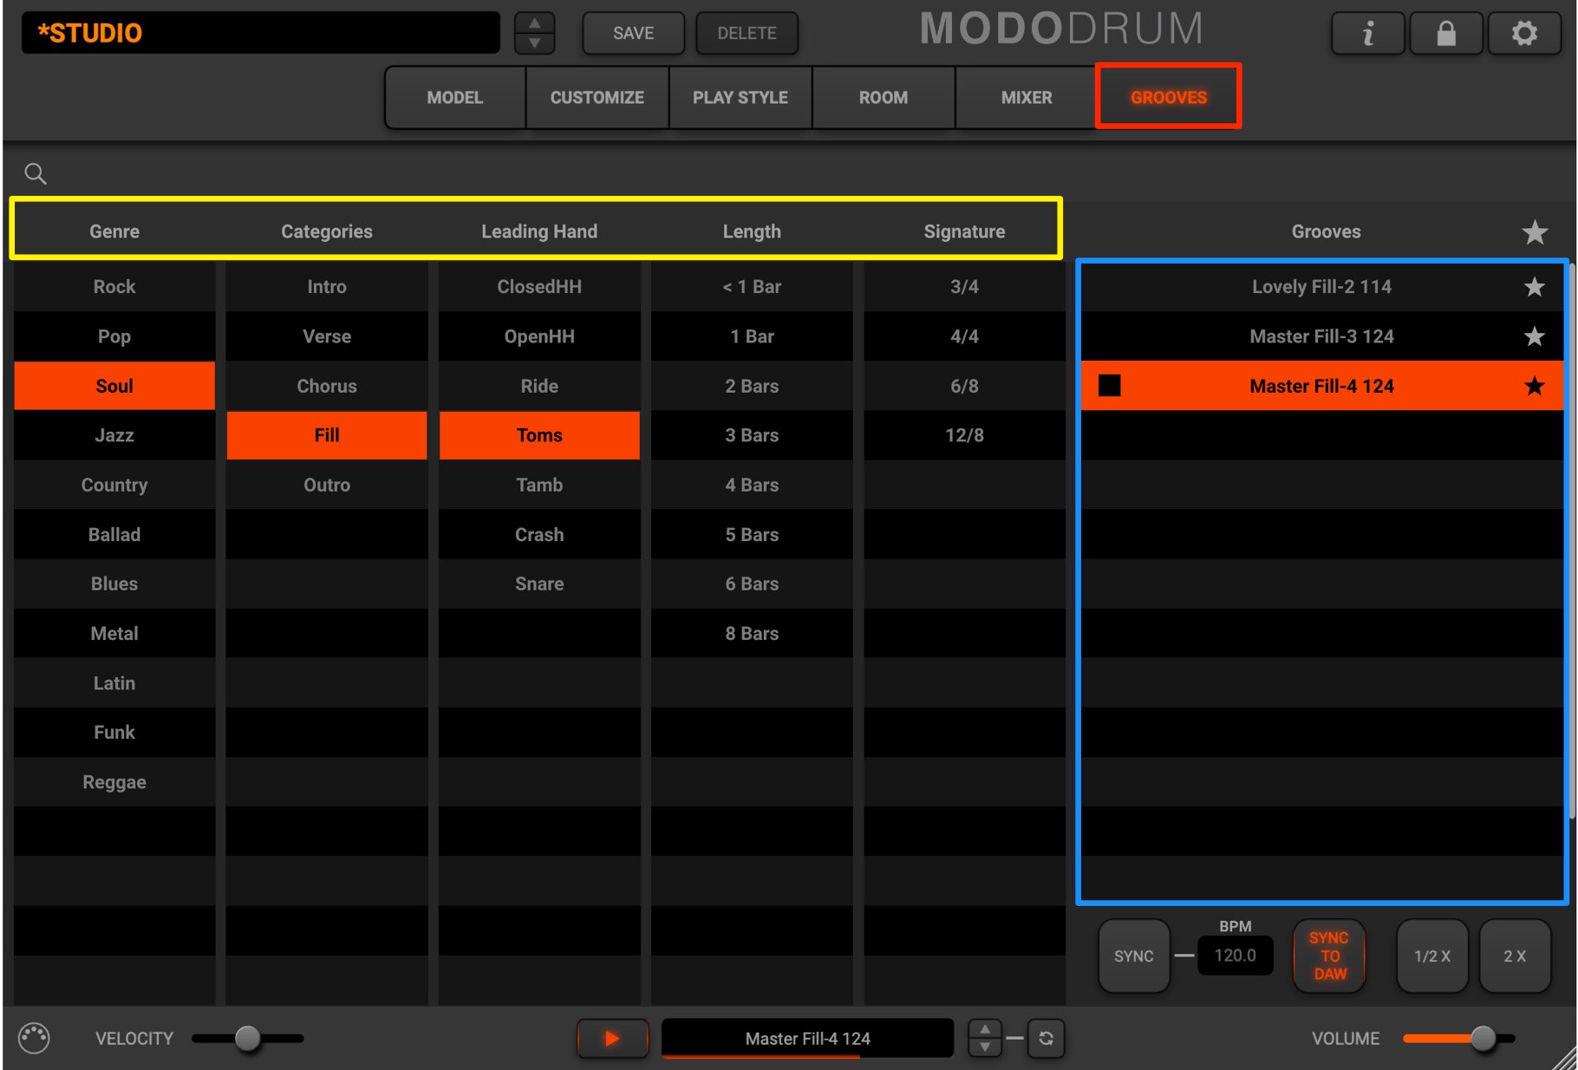The height and width of the screenshot is (1070, 1578).
Task: Choose Crash leading hand
Action: coord(539,534)
